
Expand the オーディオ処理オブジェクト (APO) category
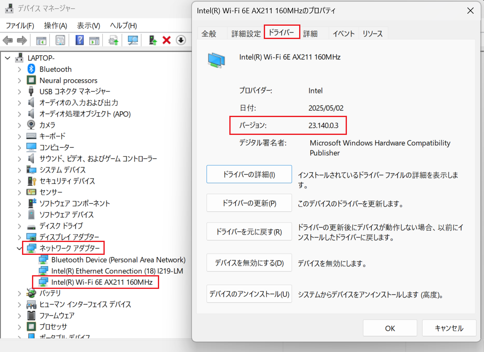pyautogui.click(x=20, y=114)
